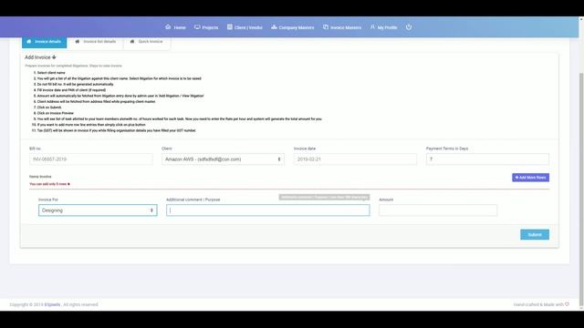Switch to the Invoice list details tab
The height and width of the screenshot is (328, 584).
pyautogui.click(x=96, y=42)
